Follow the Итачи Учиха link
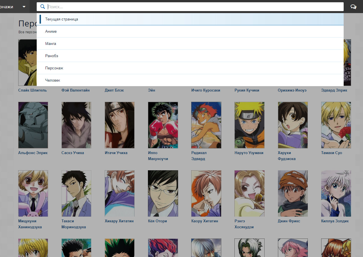363x257 pixels. (116, 153)
